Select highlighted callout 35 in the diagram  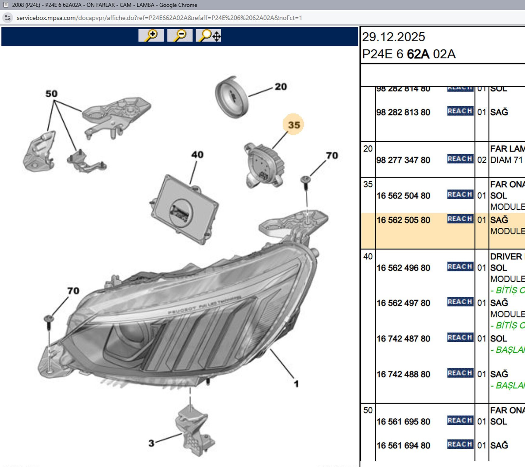(294, 125)
